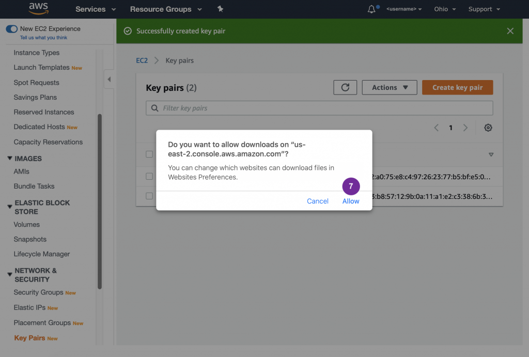The image size is (529, 357).
Task: Tick the select-all key pairs checkbox
Action: tap(149, 154)
